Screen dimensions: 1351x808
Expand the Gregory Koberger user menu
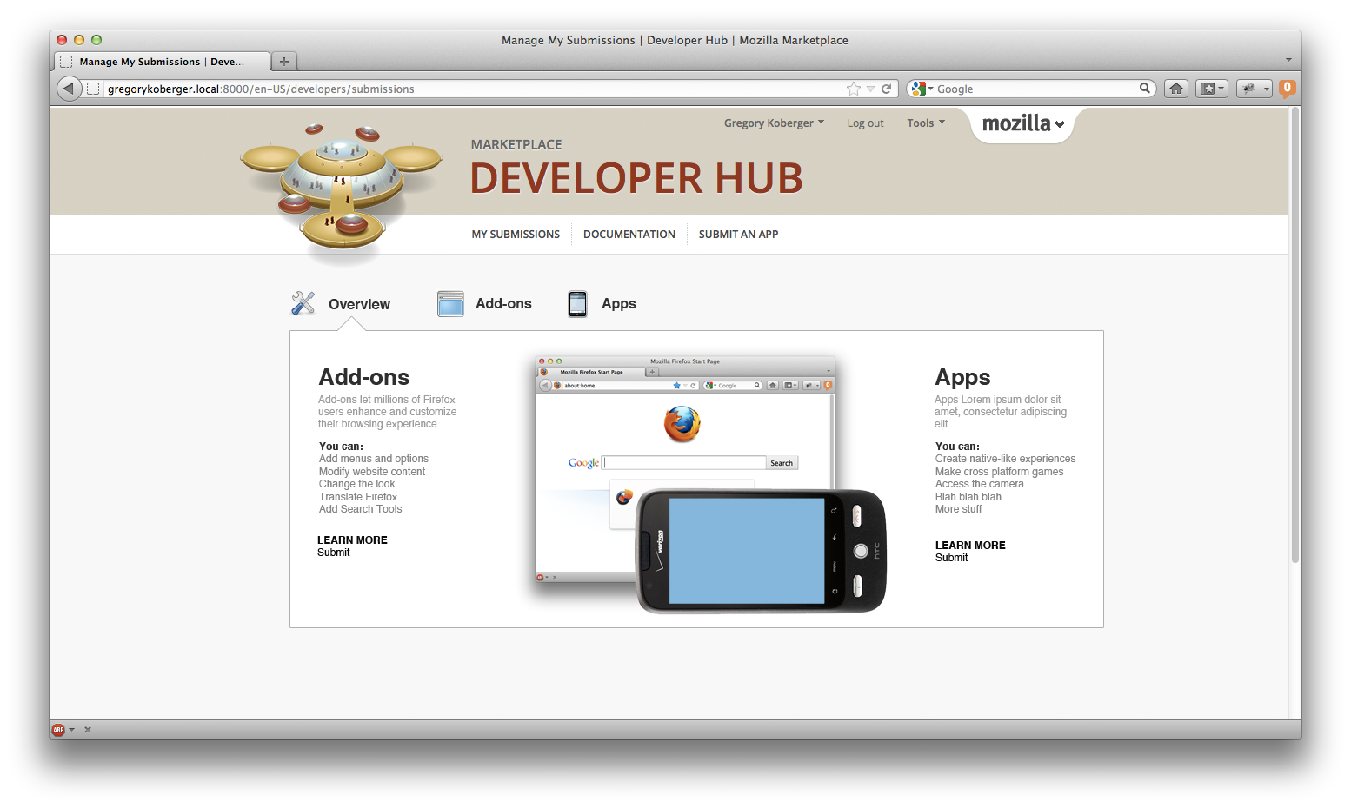pos(774,123)
